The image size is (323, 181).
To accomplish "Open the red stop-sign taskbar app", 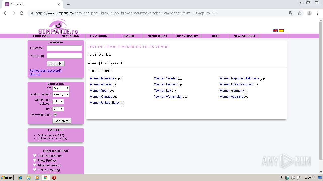I will [54, 178].
